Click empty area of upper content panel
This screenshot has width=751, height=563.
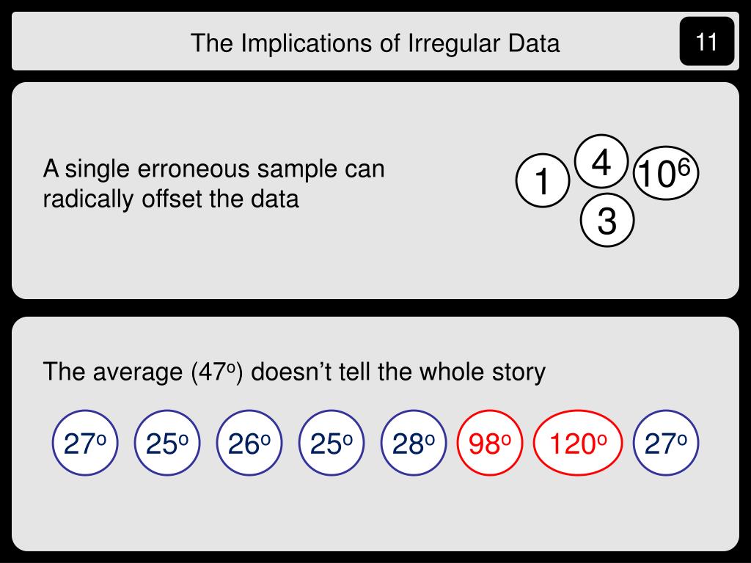(287, 259)
